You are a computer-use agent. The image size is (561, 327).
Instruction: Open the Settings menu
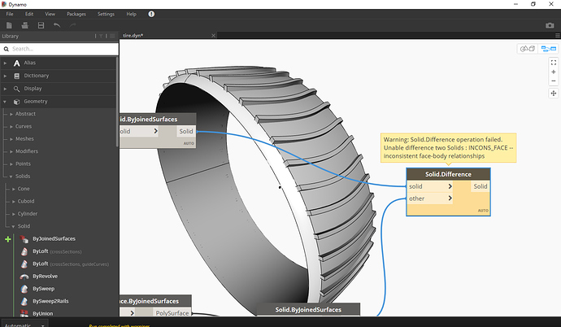pyautogui.click(x=106, y=14)
